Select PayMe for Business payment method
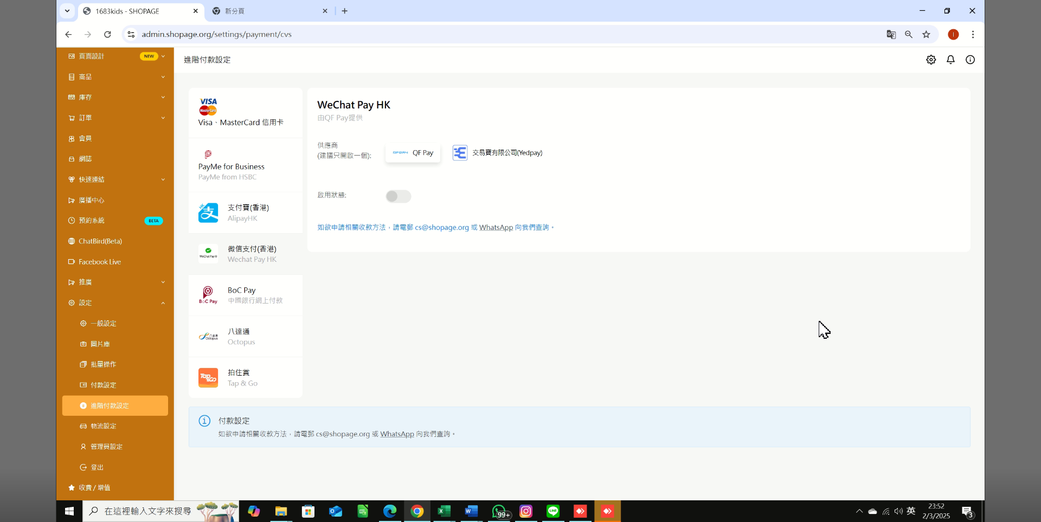Image resolution: width=1041 pixels, height=522 pixels. (x=246, y=165)
